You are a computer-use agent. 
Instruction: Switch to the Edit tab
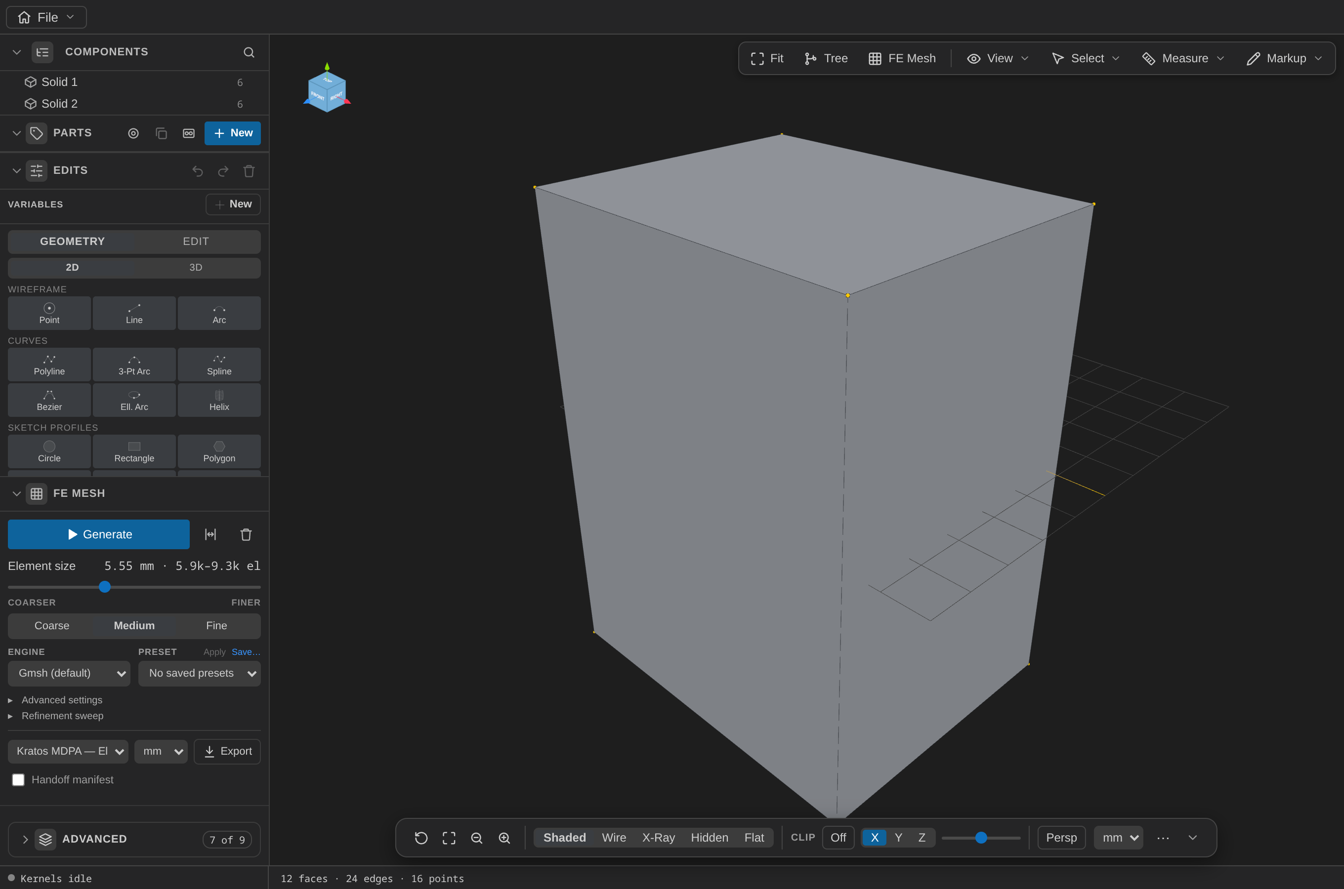click(x=196, y=242)
